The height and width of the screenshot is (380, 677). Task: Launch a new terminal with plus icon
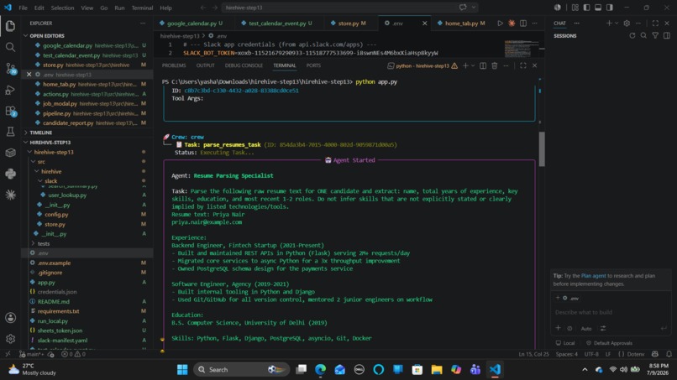click(x=465, y=65)
